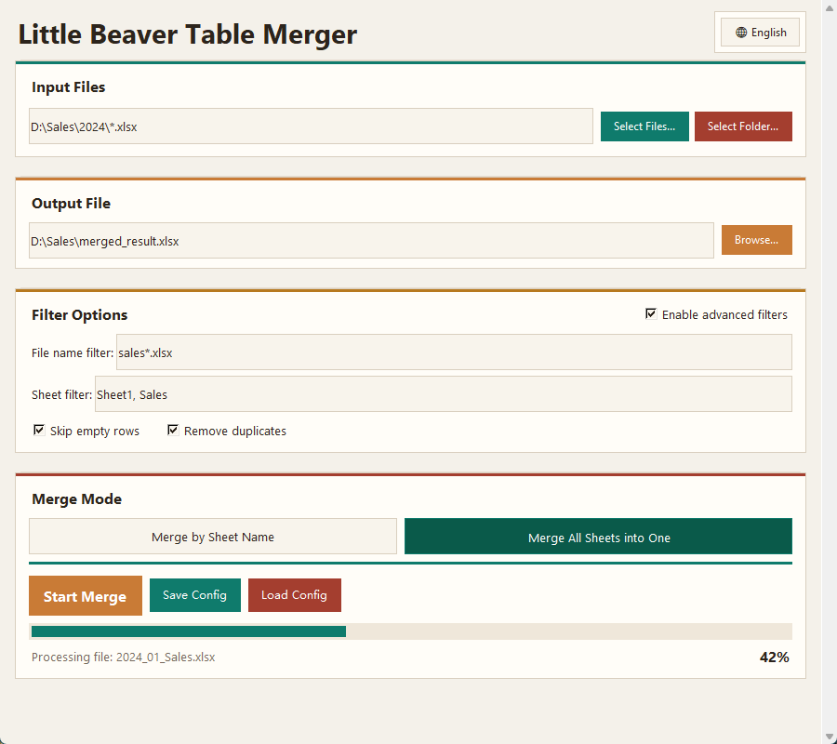Click the Browse... button for the output file
Image resolution: width=837 pixels, height=744 pixels.
(x=756, y=240)
